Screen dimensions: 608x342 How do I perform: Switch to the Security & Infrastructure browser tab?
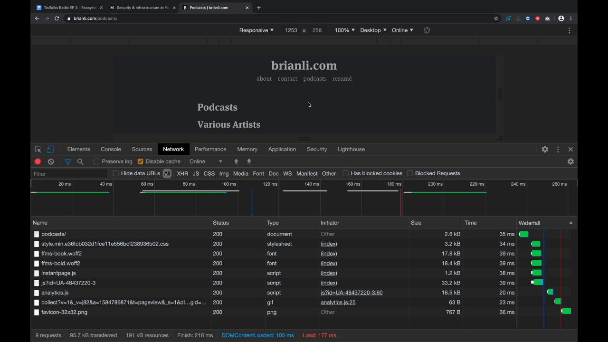pos(142,8)
